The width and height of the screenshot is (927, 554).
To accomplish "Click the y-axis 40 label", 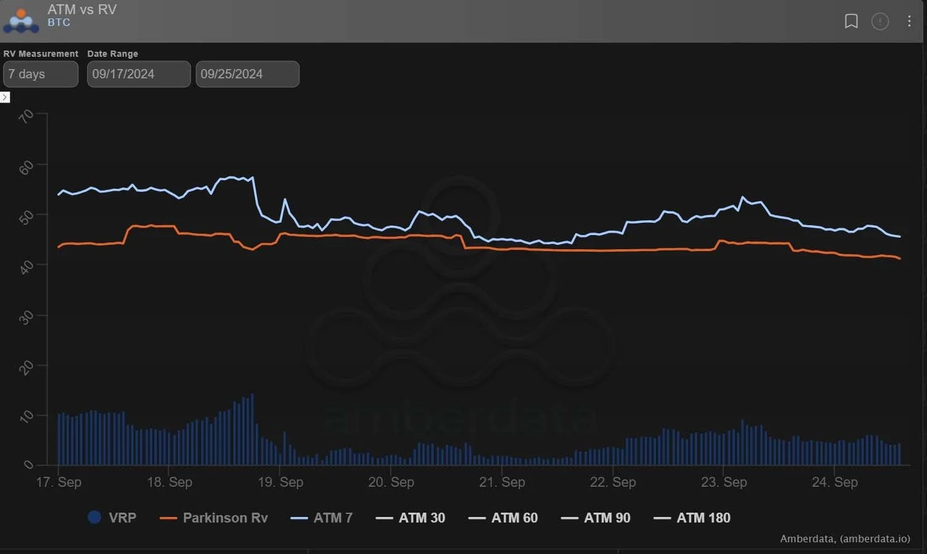I will 26,267.
